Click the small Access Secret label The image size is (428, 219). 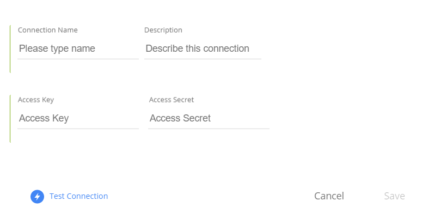click(172, 100)
